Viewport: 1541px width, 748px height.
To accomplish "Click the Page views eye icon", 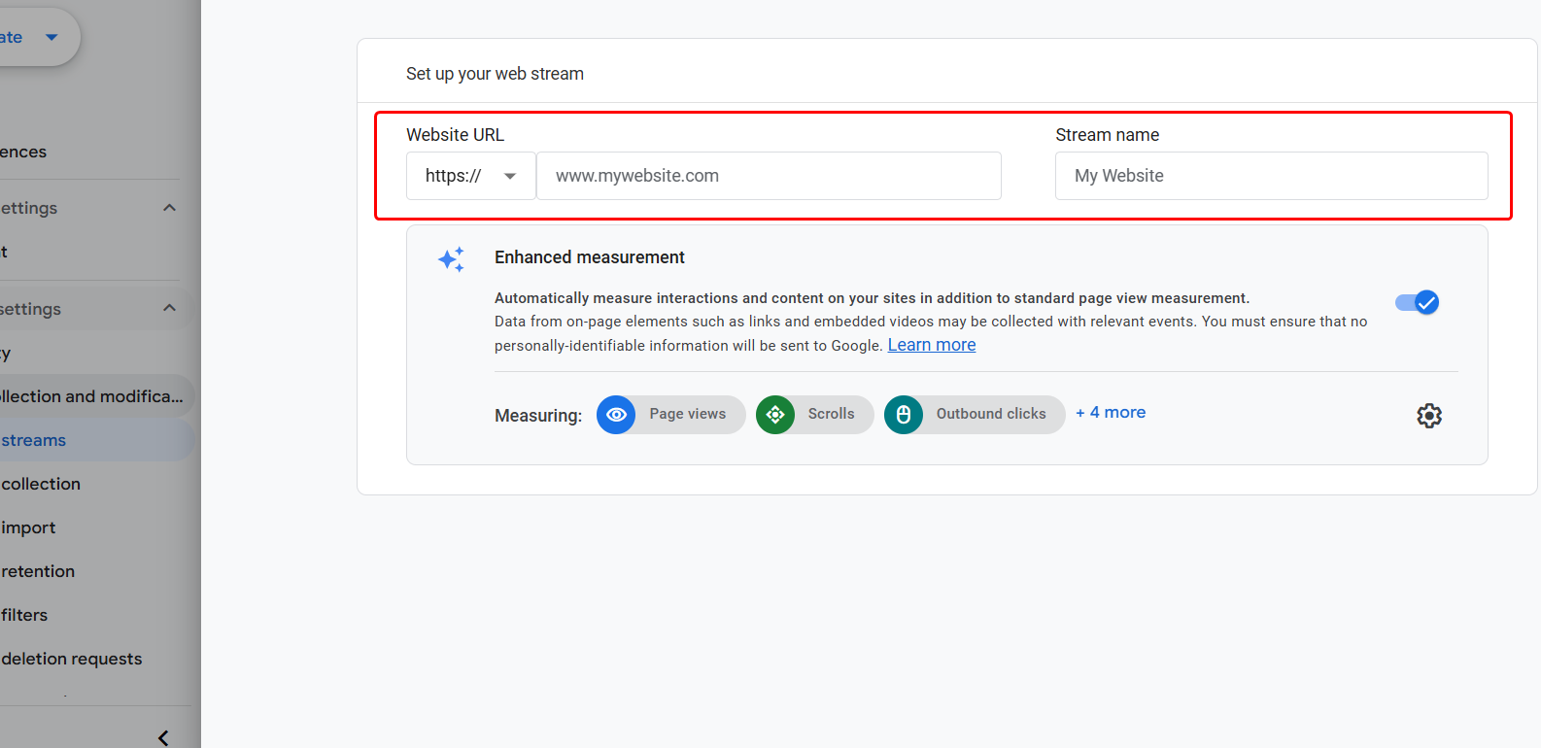I will [x=616, y=415].
